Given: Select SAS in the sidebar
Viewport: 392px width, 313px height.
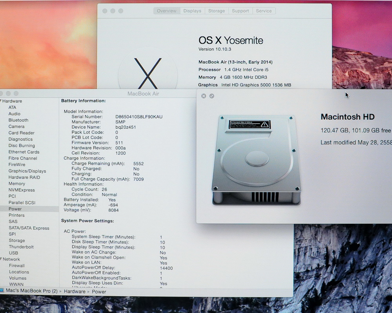Looking at the screenshot, I should (13, 222).
